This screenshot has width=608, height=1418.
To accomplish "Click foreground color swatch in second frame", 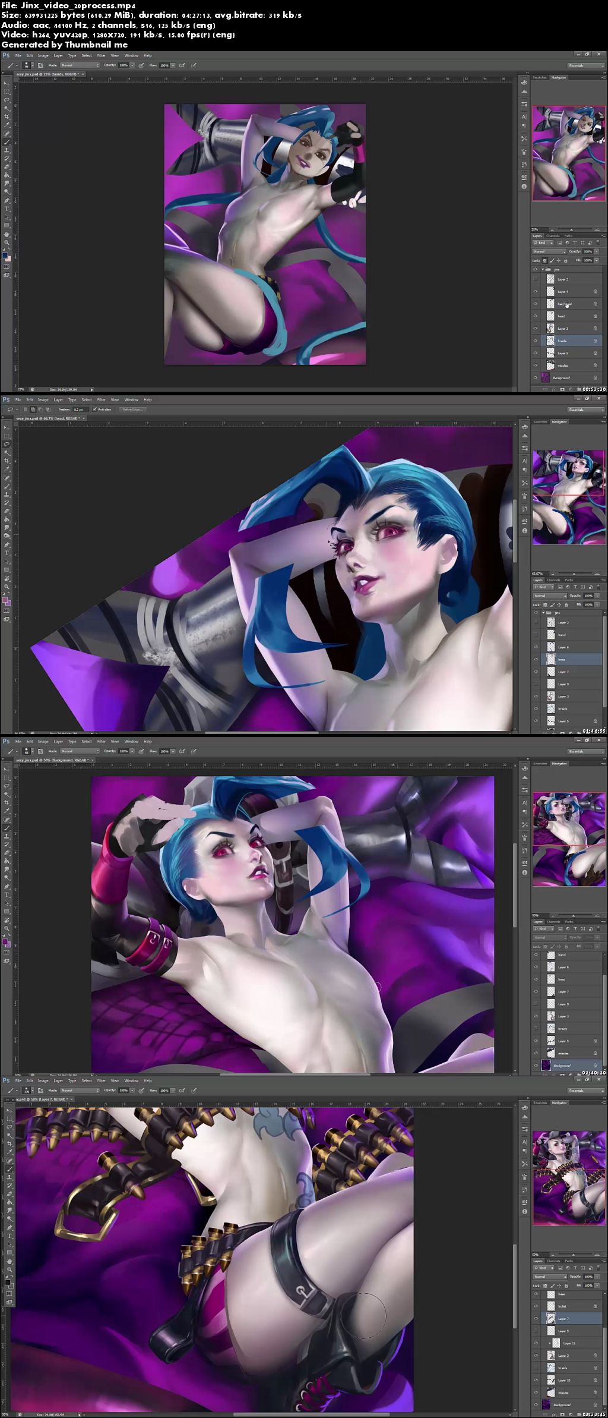I will point(5,600).
